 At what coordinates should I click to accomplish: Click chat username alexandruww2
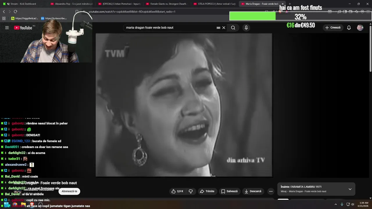(16, 165)
